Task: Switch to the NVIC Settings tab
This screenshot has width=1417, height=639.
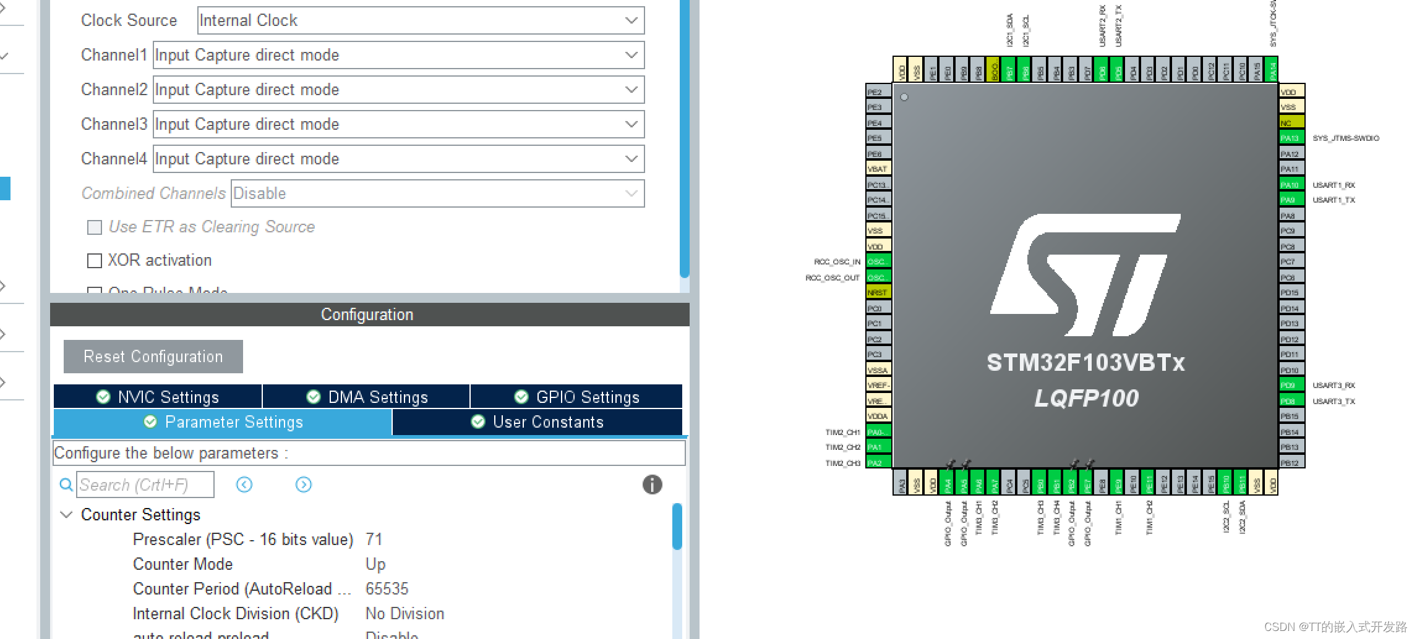Action: tap(158, 397)
